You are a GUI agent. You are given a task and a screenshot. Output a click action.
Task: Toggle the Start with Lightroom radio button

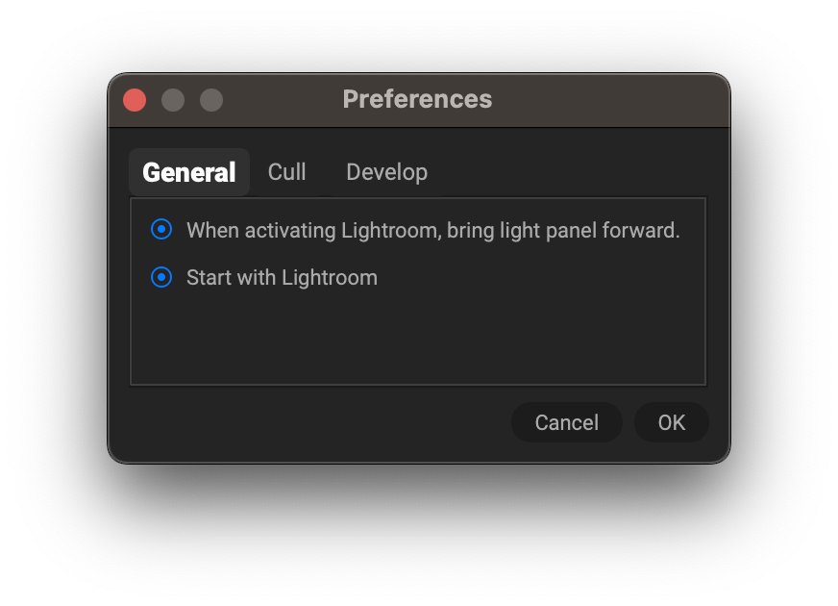pos(161,278)
